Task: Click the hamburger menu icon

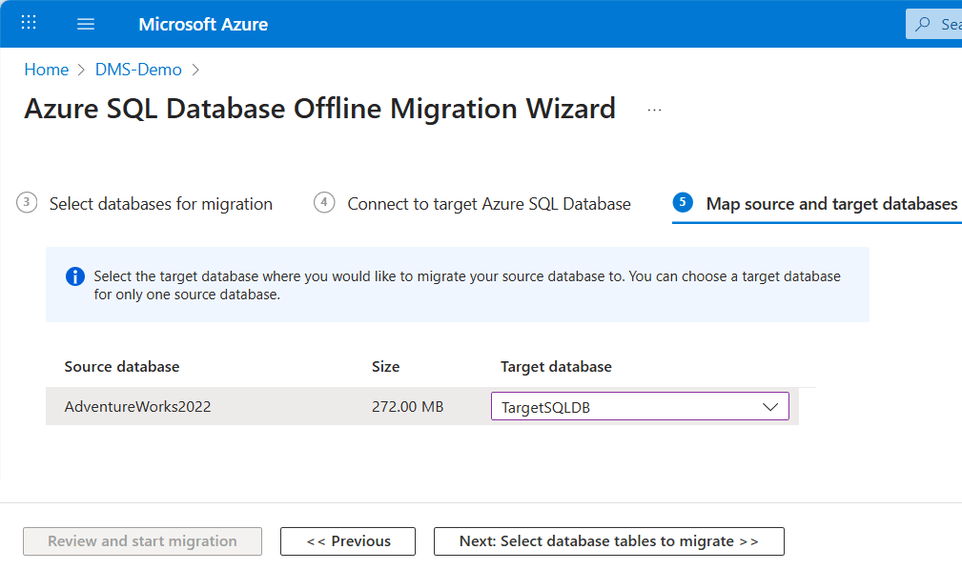Action: 85,23
